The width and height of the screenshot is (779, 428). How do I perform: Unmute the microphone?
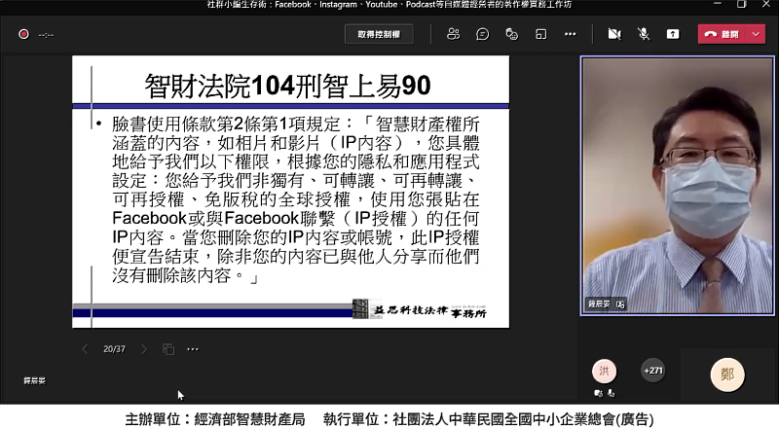(644, 34)
